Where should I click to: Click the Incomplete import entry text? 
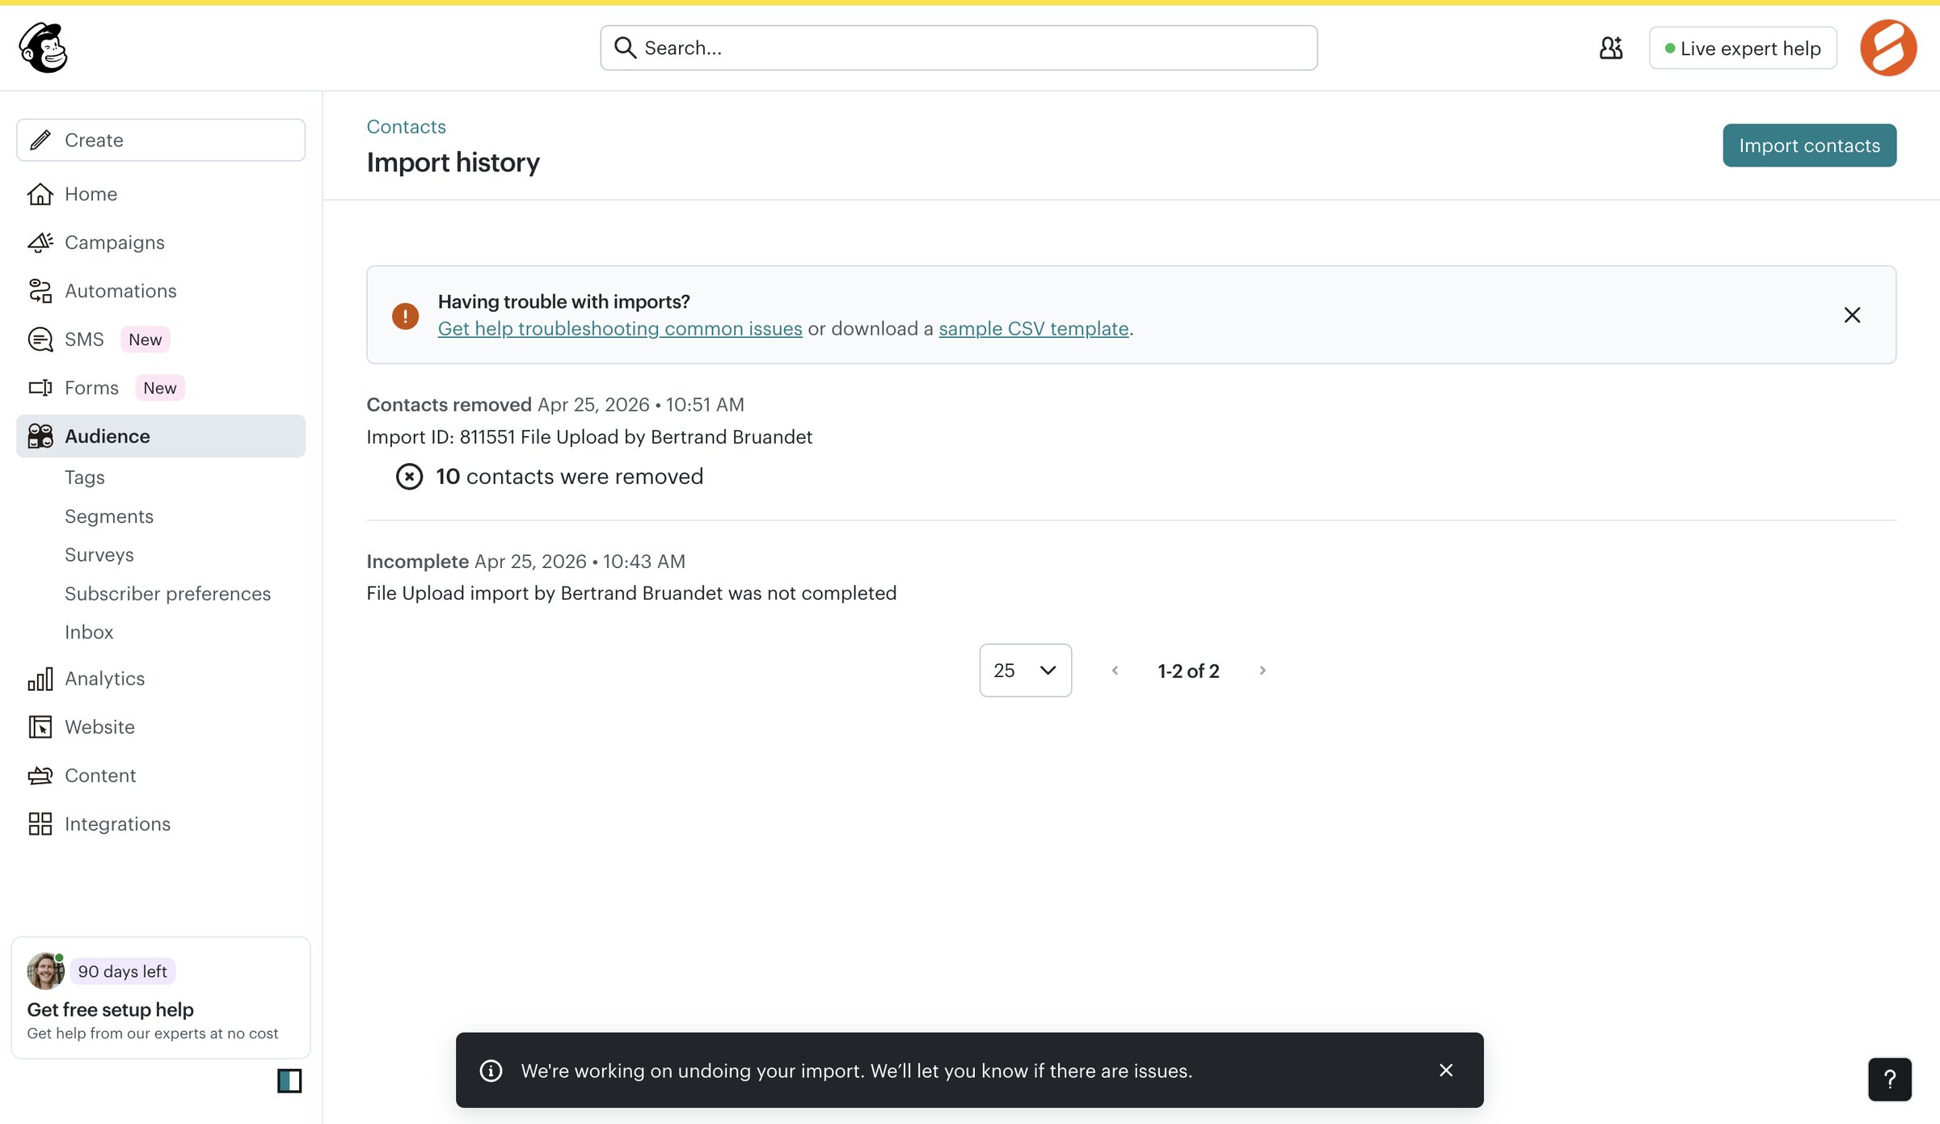(631, 593)
